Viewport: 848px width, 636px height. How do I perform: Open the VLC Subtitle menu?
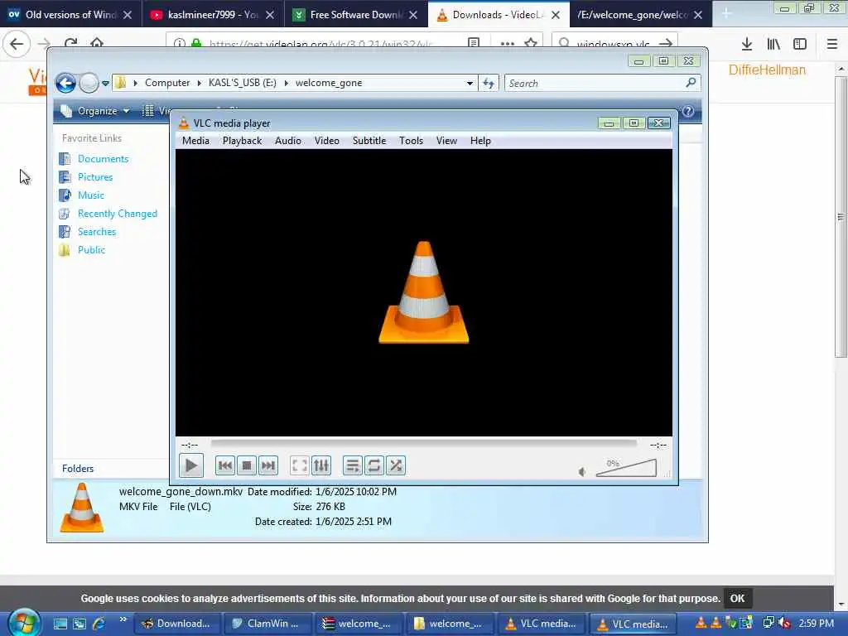pos(369,141)
